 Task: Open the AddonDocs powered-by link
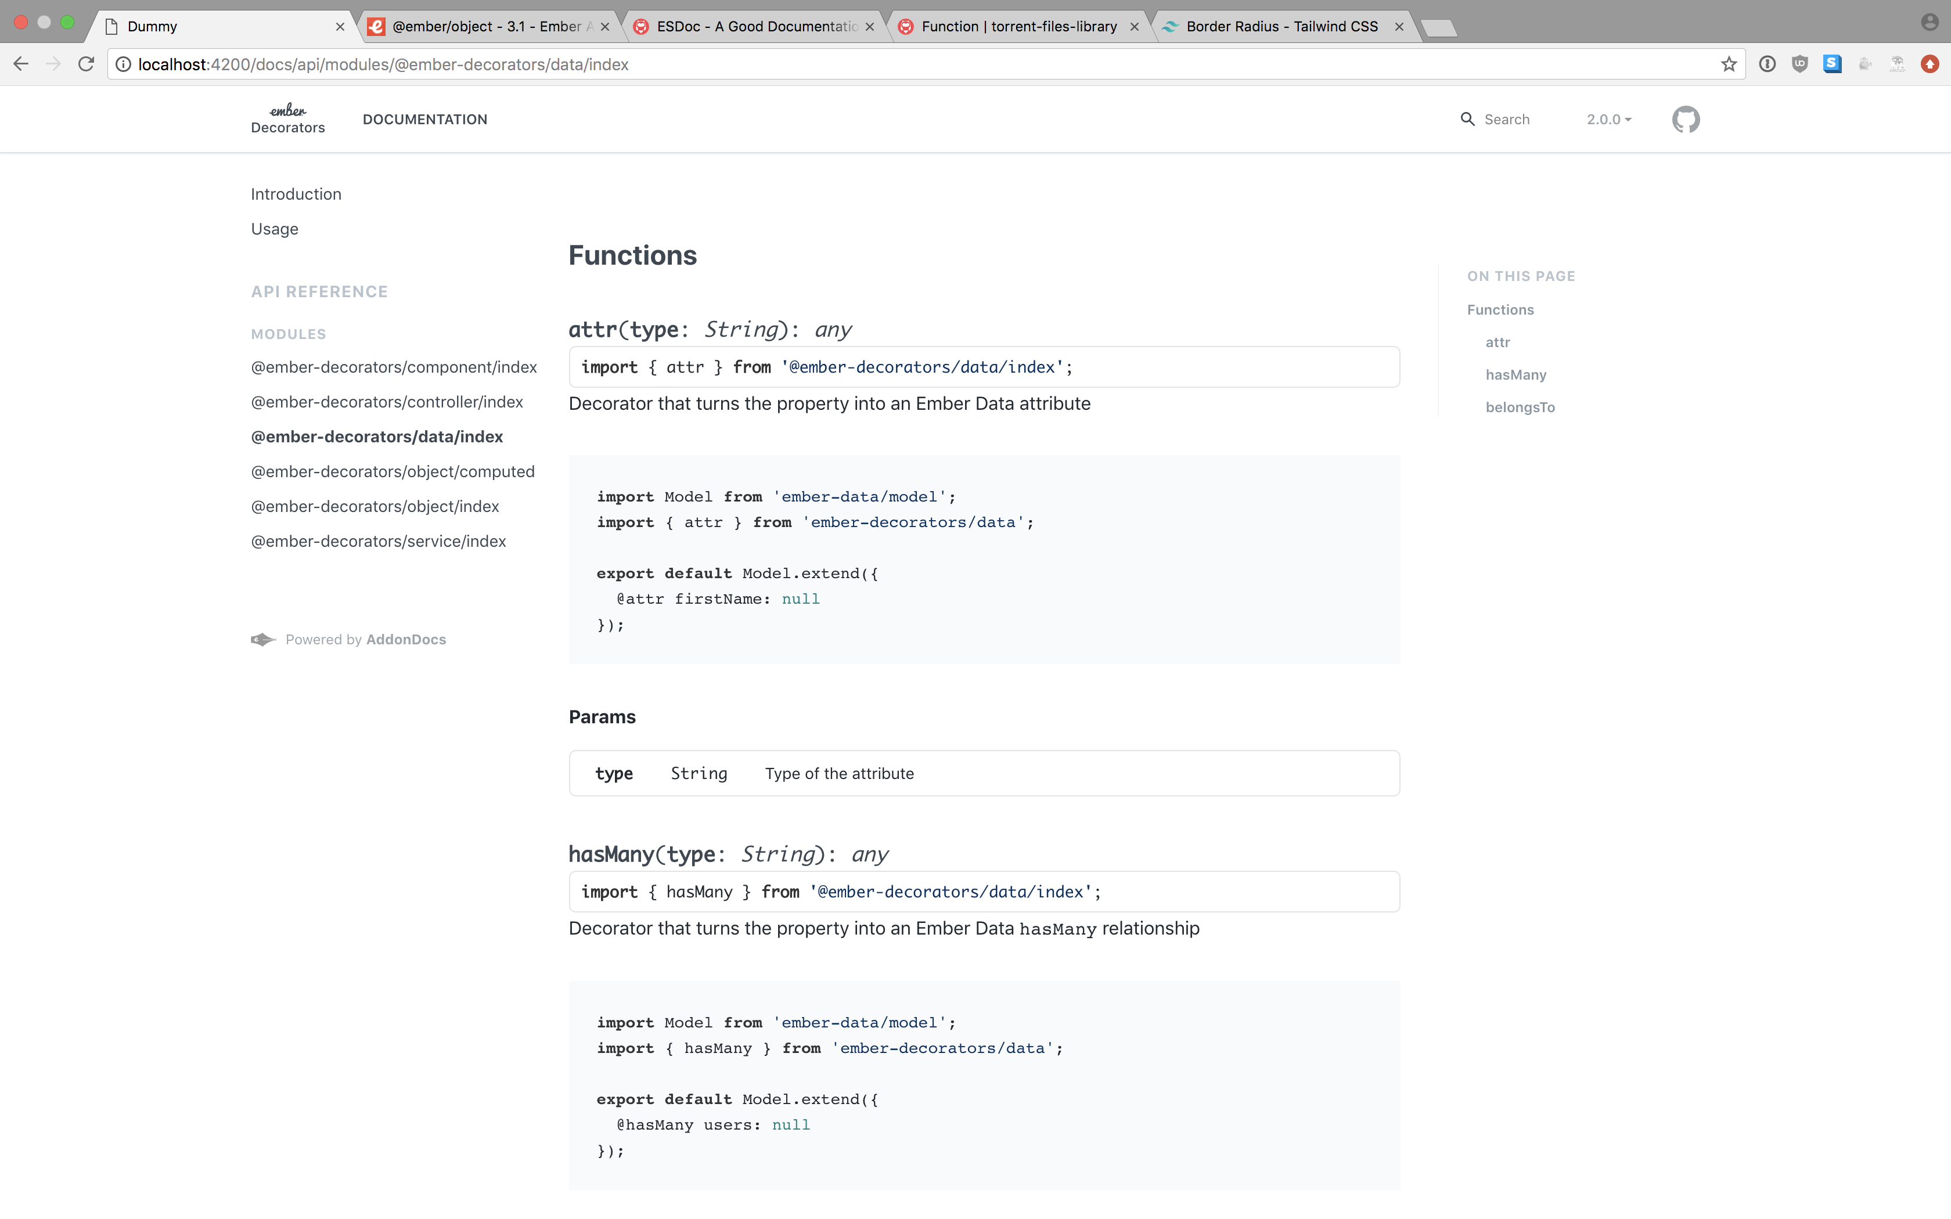pyautogui.click(x=405, y=639)
